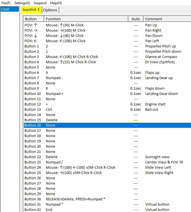Click the Auto column header

tap(136, 19)
